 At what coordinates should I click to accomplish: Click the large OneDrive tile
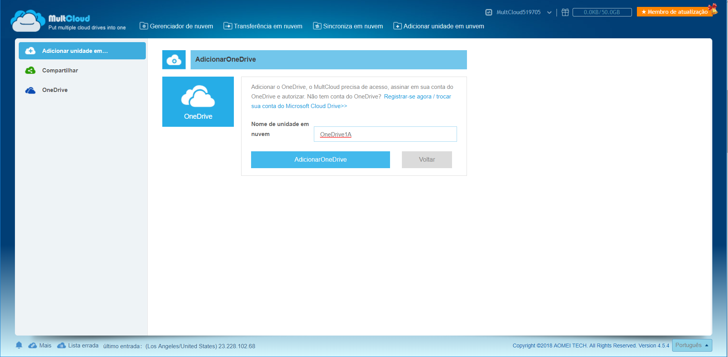(x=198, y=102)
